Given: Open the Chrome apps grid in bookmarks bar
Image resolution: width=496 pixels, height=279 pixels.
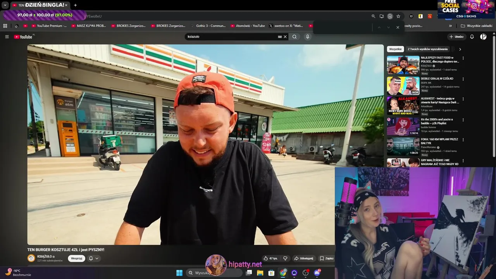Looking at the screenshot, I should coord(5,26).
